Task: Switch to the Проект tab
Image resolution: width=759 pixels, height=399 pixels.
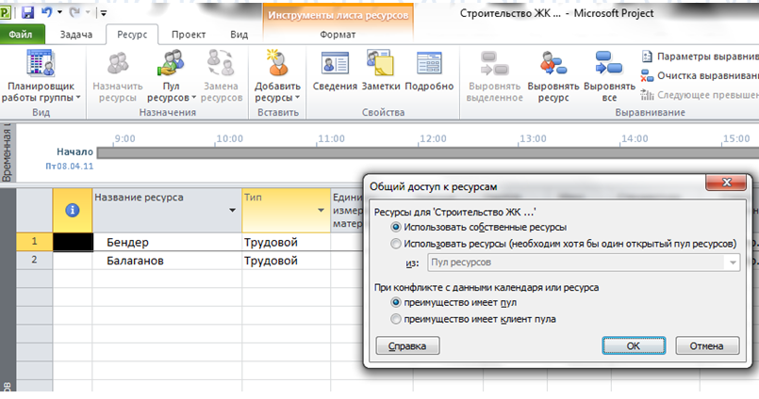Action: 189,34
